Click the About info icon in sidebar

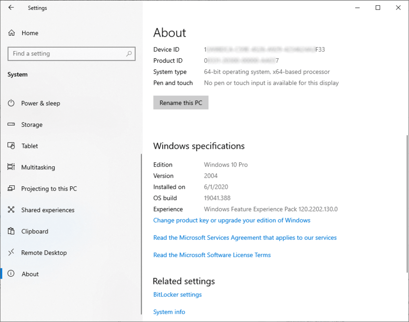pos(11,274)
